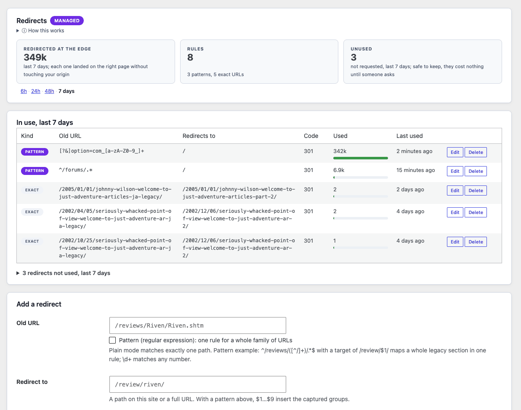521x410 pixels.
Task: Click the 6.9k usage bar
Action: point(361,177)
